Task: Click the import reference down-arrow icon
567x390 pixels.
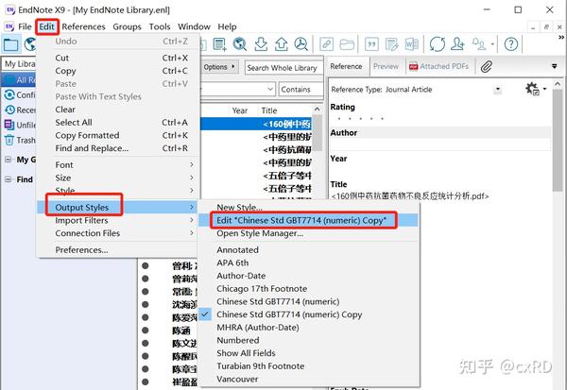Action: click(x=261, y=44)
